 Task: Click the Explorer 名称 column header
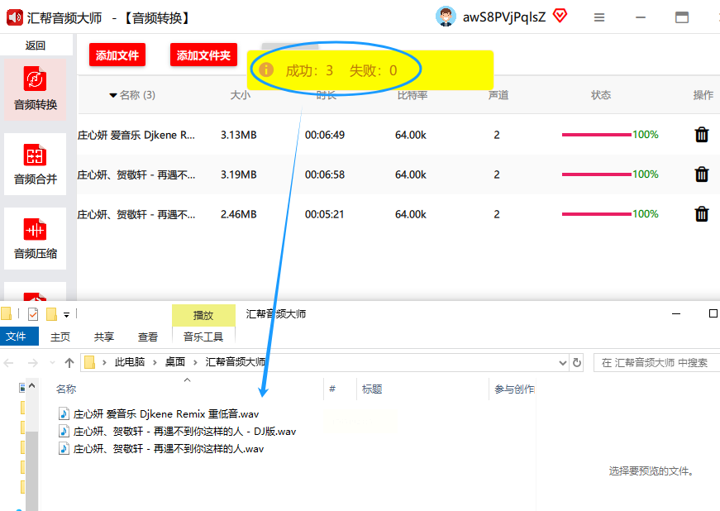pos(66,389)
